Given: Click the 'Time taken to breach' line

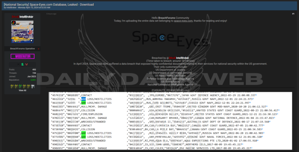Looking at the screenshot, I should 170,61.
